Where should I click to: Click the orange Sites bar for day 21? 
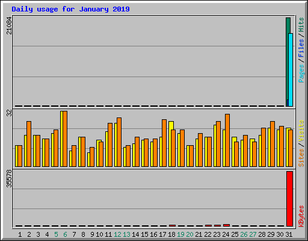point(200,150)
